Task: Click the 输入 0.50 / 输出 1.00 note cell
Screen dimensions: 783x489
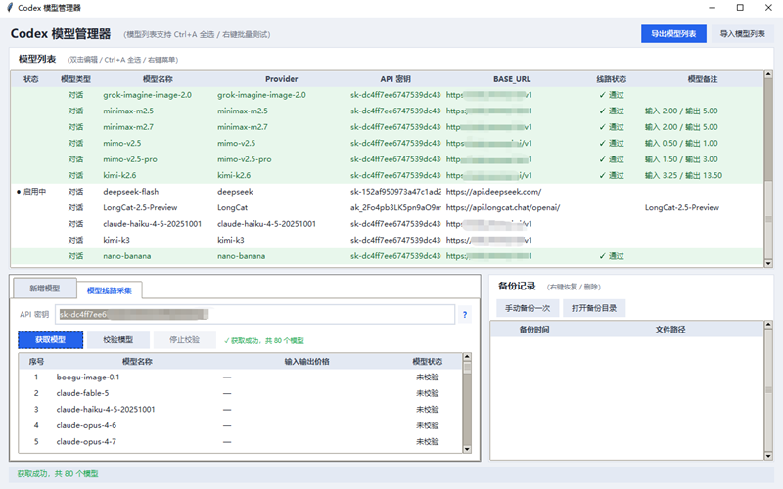Action: (x=681, y=143)
